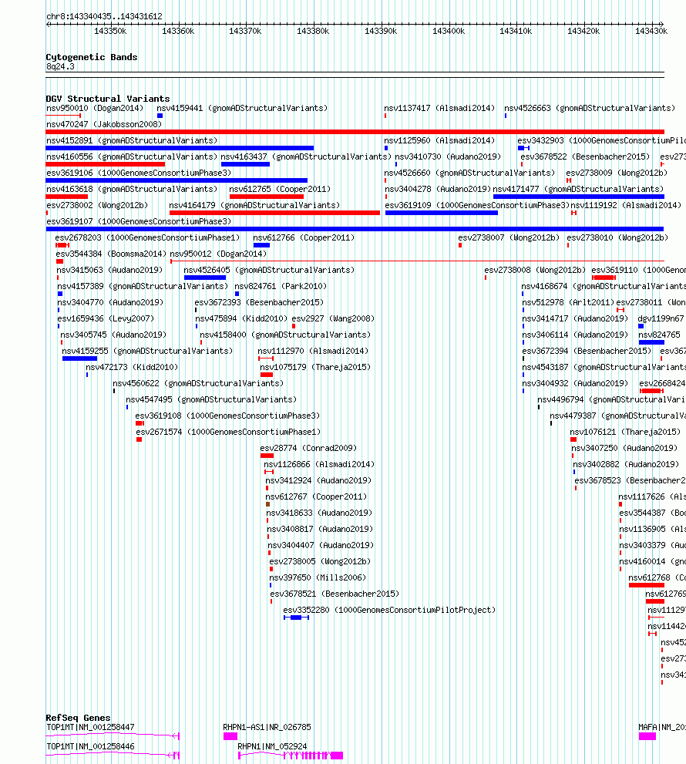Open variant esv2678203 (1000GenomesConsortiumPhase1)

[148, 237]
